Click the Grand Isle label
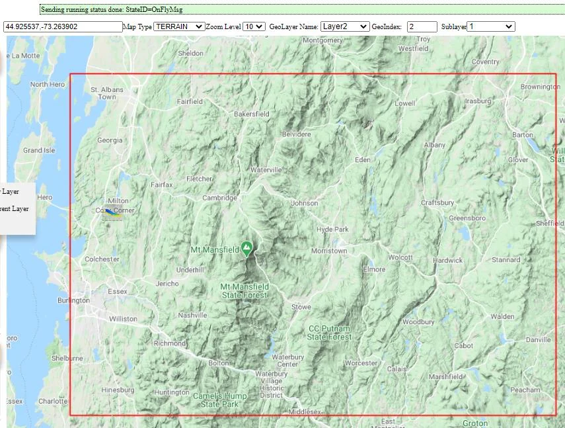This screenshot has width=565, height=428. (x=39, y=150)
